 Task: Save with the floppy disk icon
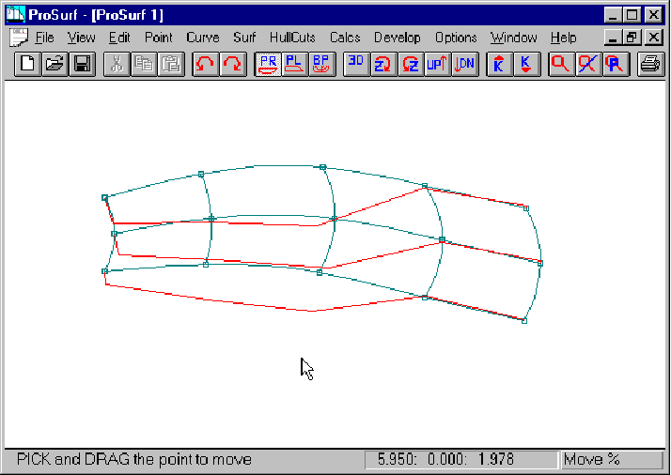tap(82, 64)
